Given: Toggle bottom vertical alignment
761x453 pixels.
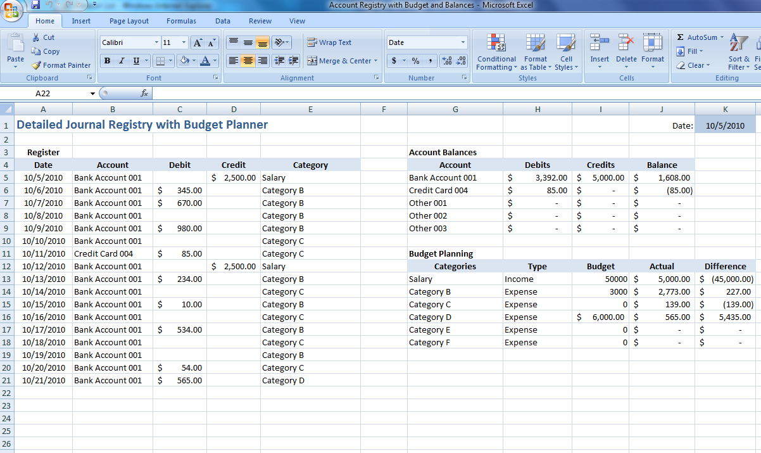Looking at the screenshot, I should coord(262,42).
